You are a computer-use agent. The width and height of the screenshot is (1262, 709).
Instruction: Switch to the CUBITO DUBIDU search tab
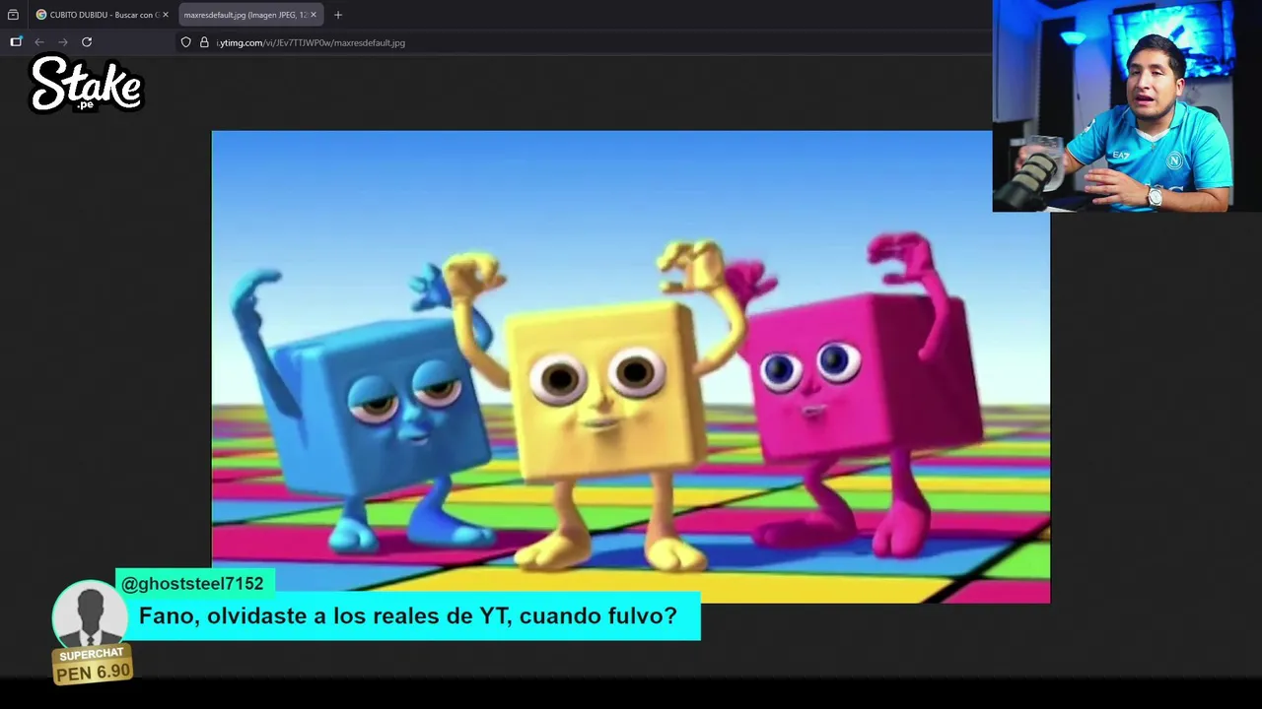click(102, 15)
